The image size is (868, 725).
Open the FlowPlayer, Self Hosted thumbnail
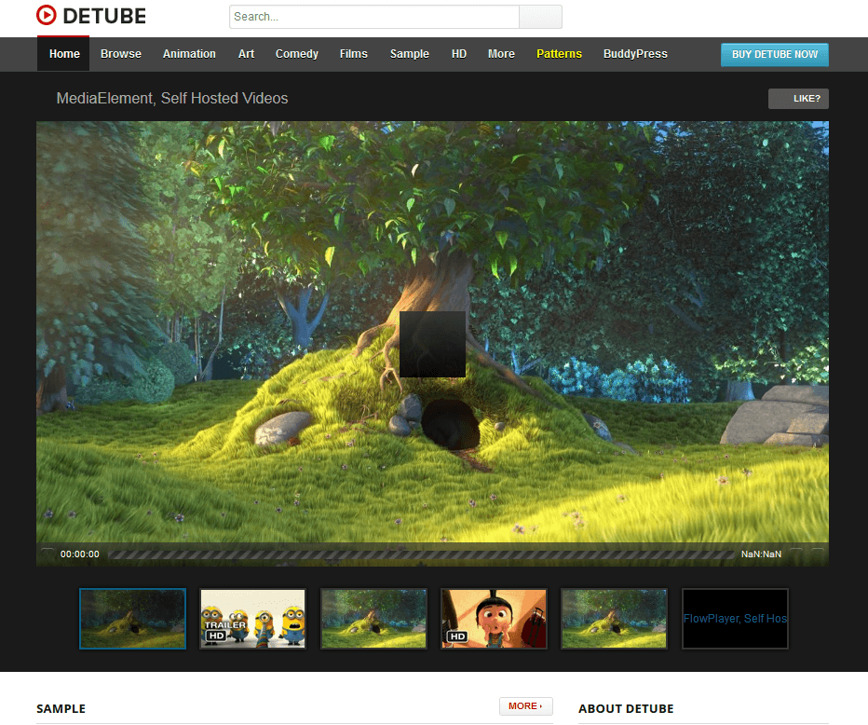click(735, 619)
